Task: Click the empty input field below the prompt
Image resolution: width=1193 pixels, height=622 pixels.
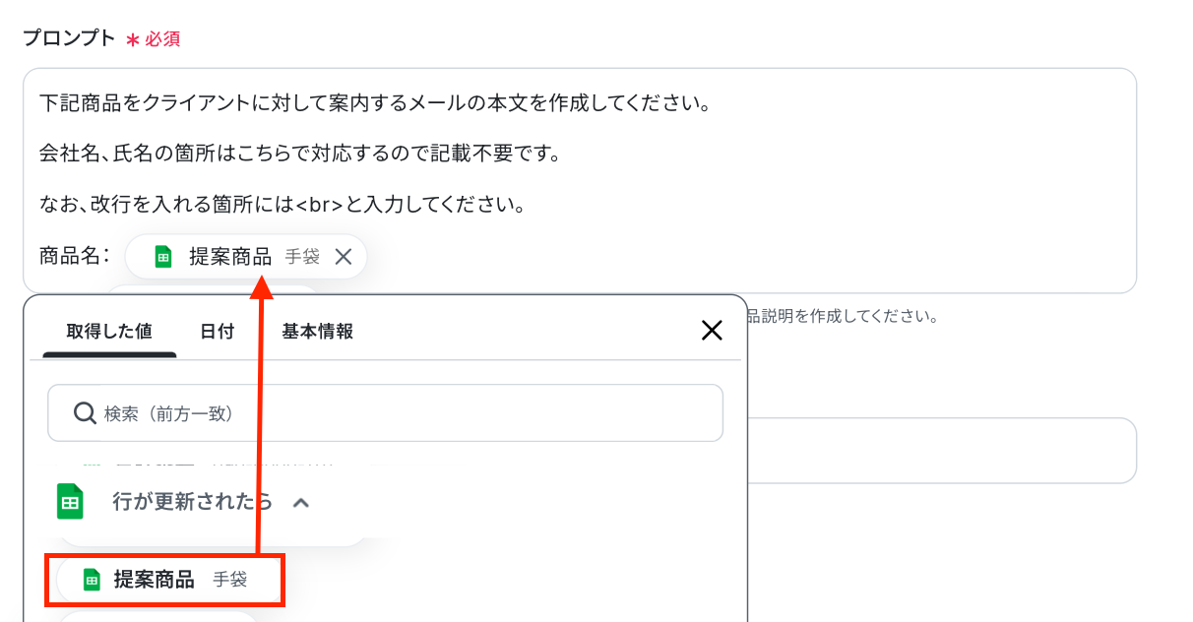Action: 940,451
